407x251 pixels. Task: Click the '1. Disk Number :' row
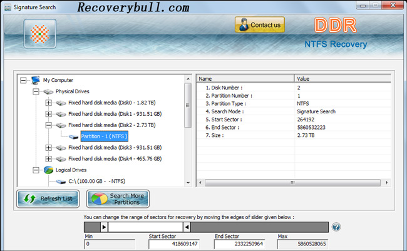pos(294,88)
